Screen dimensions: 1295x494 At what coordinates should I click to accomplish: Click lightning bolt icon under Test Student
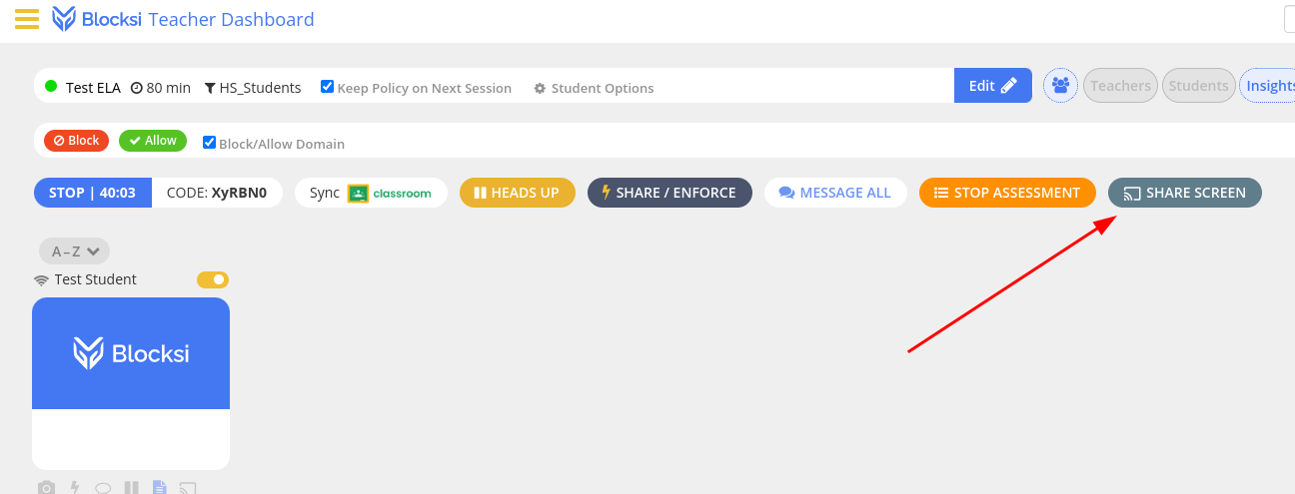(x=74, y=488)
